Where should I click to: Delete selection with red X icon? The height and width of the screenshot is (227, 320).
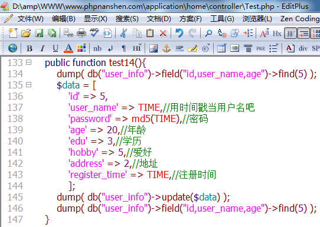tap(163, 33)
